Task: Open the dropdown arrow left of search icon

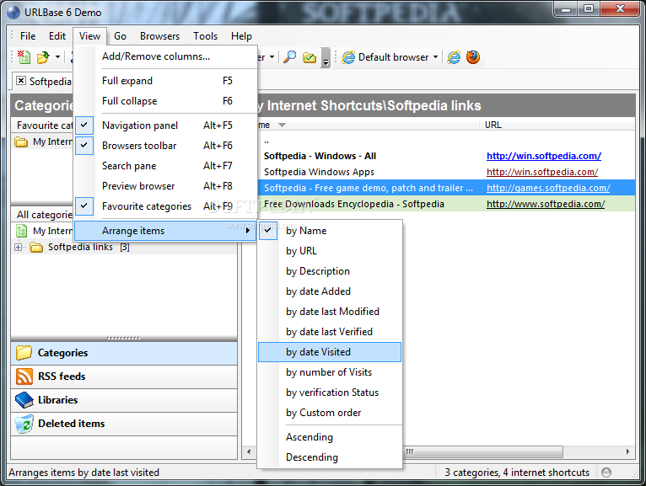Action: pyautogui.click(x=272, y=57)
